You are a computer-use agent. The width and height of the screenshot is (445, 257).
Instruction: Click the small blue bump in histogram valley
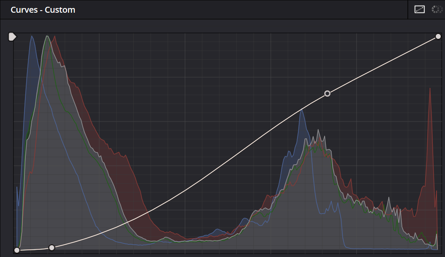pos(217,230)
